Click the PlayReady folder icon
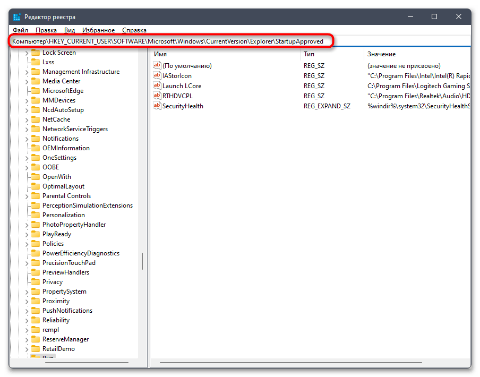Viewport: 480px width, 377px height. point(36,234)
